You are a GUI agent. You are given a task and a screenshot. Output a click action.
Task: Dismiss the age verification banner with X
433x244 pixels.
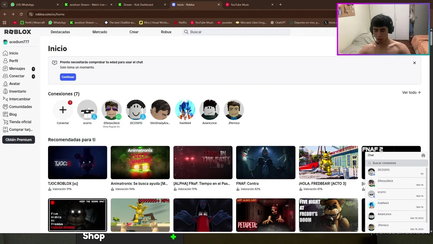(x=414, y=63)
